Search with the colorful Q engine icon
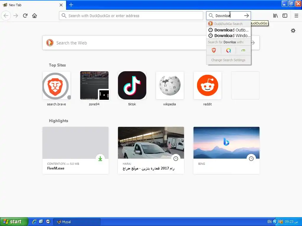Viewport: 302px width, 226px height. (x=229, y=50)
